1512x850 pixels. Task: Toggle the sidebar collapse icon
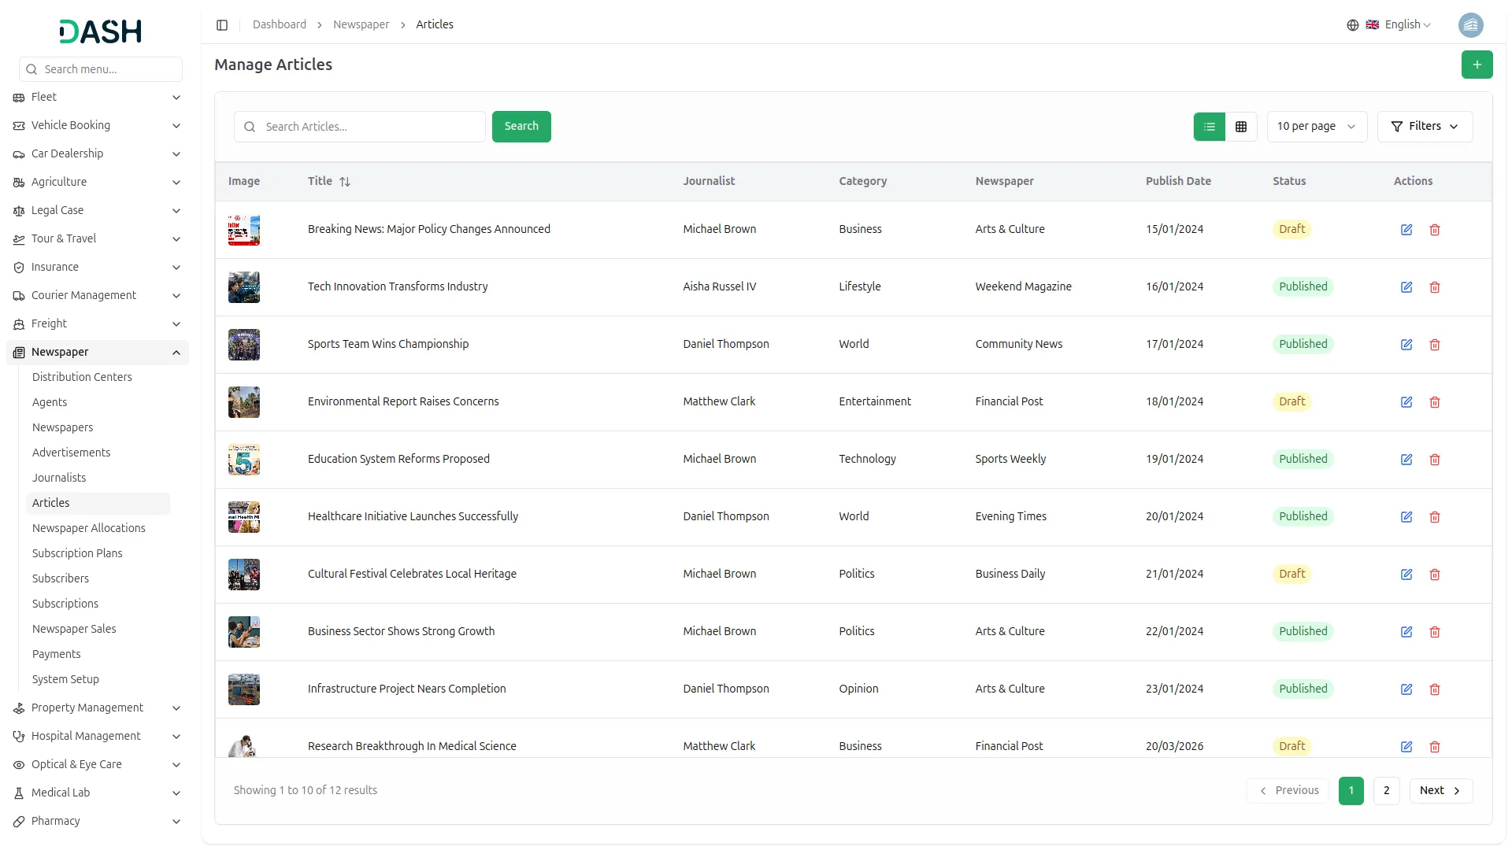click(222, 25)
